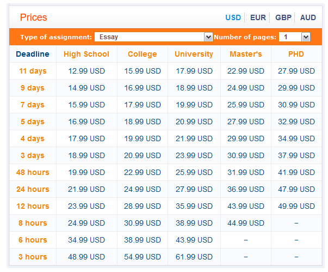Choose AUD currency

[x=308, y=17]
